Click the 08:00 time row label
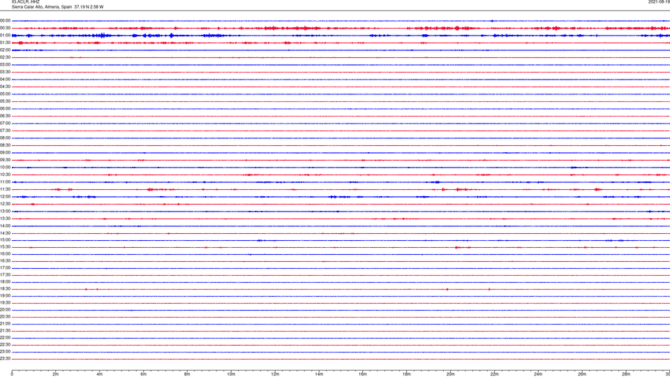The image size is (670, 377). tap(5, 138)
